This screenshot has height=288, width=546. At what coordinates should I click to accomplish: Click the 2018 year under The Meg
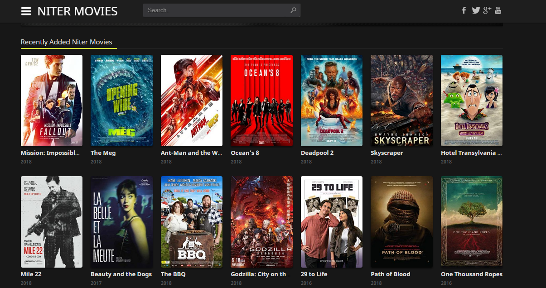point(96,162)
